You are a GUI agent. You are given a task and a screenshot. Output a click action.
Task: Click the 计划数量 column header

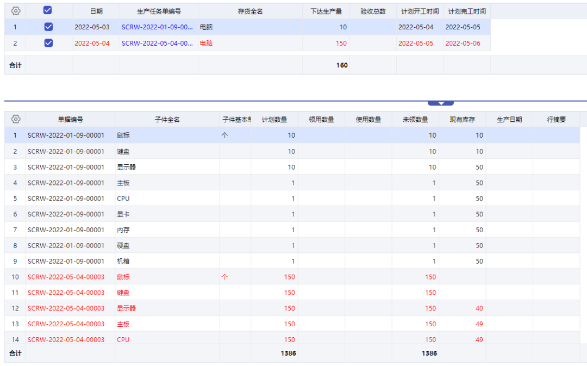(x=274, y=120)
